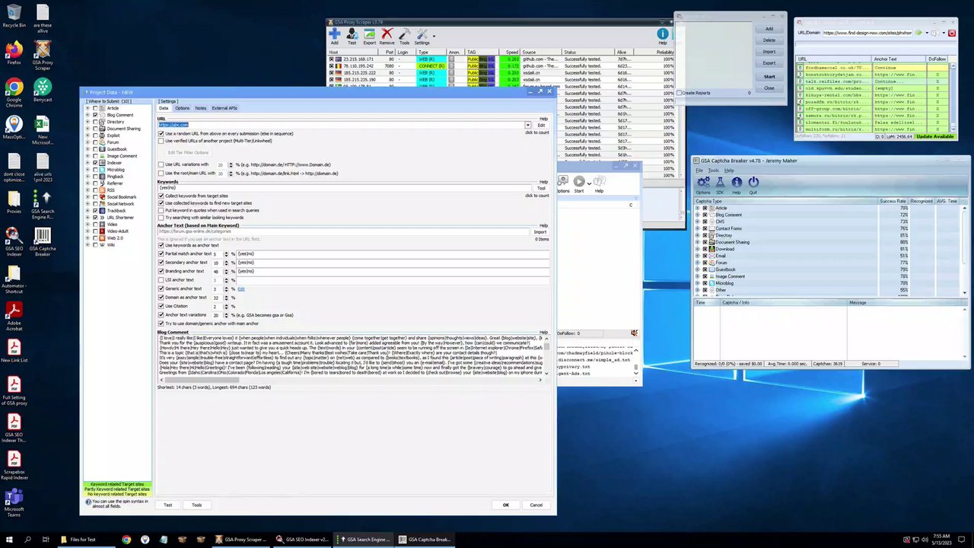Open Help info icon in Captcha Breaker

737,184
